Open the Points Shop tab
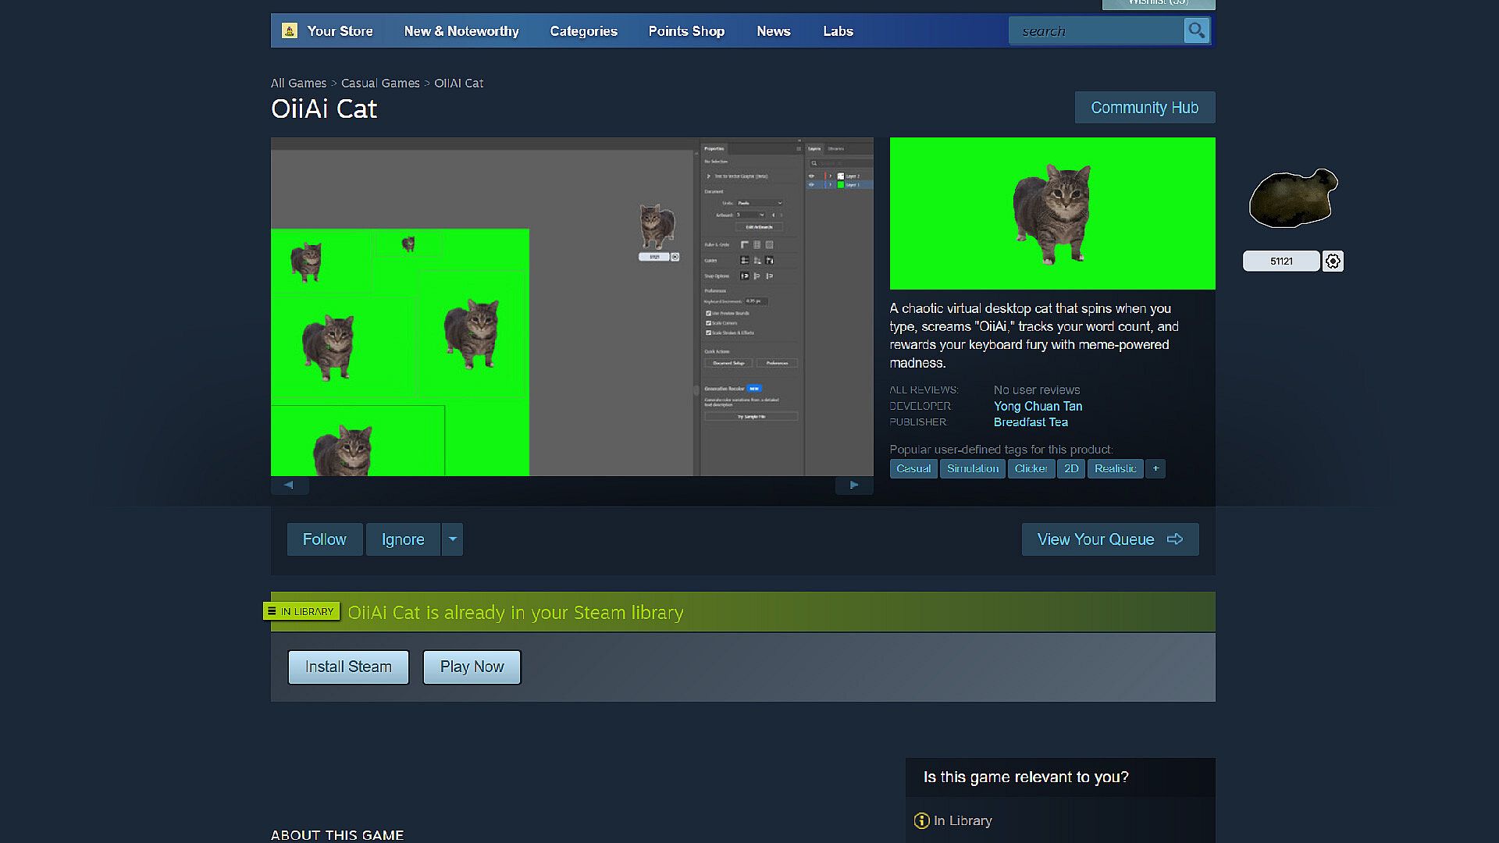Viewport: 1499px width, 843px height. point(686,31)
